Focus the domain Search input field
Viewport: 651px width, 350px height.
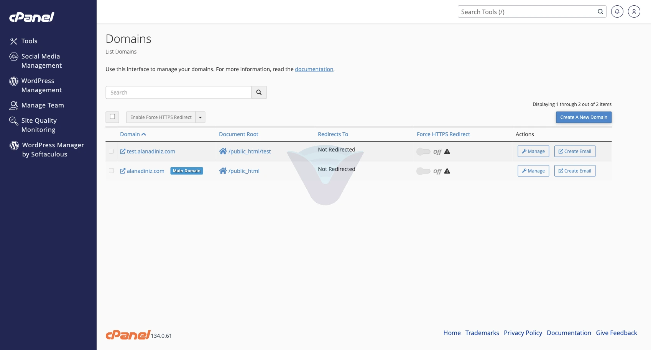coord(179,92)
